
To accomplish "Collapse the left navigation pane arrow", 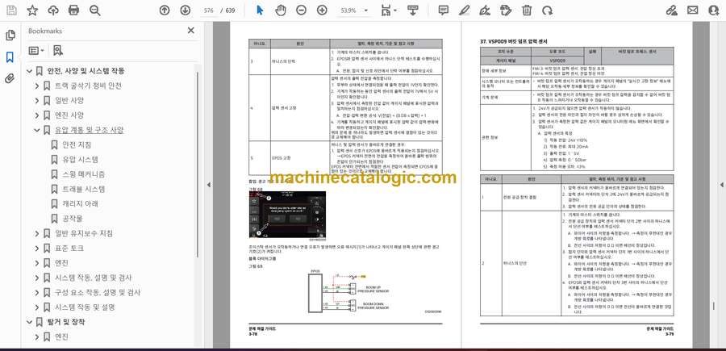I will [x=208, y=185].
